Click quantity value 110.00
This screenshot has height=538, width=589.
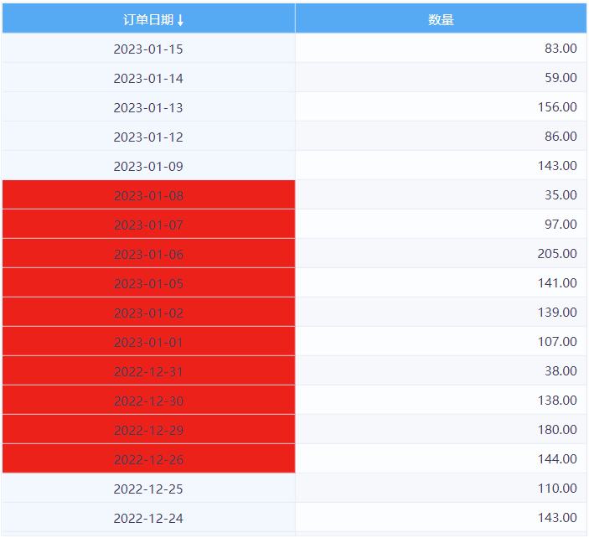pyautogui.click(x=557, y=488)
